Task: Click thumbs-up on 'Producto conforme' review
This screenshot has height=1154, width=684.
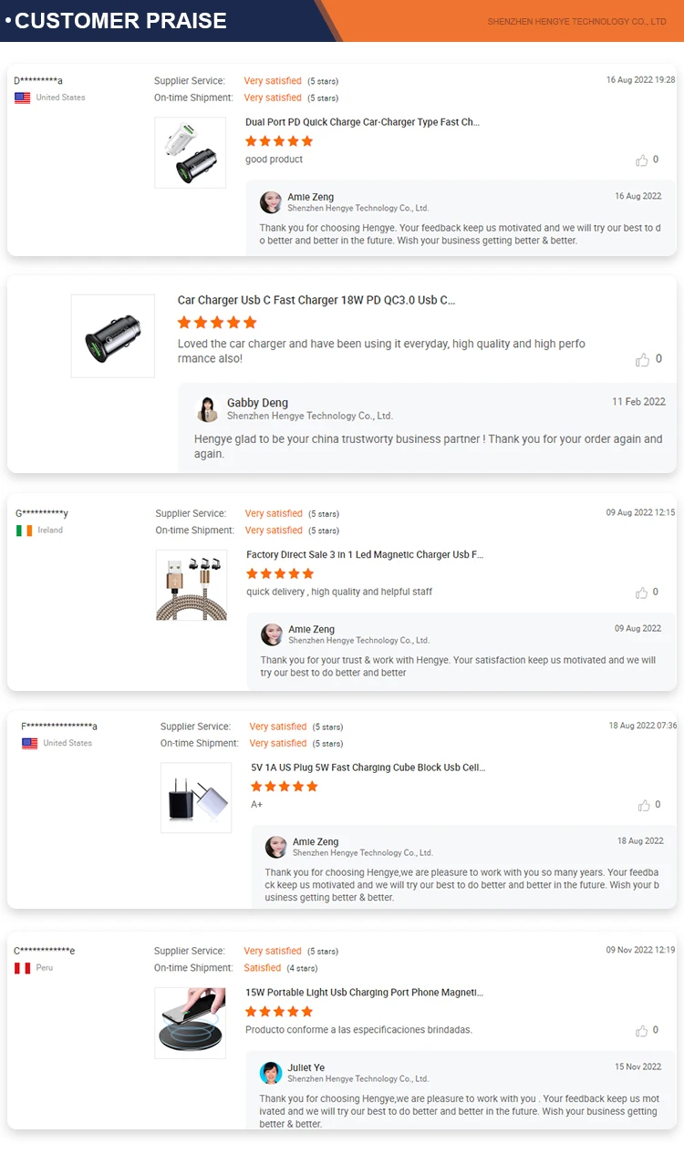Action: pyautogui.click(x=642, y=1031)
